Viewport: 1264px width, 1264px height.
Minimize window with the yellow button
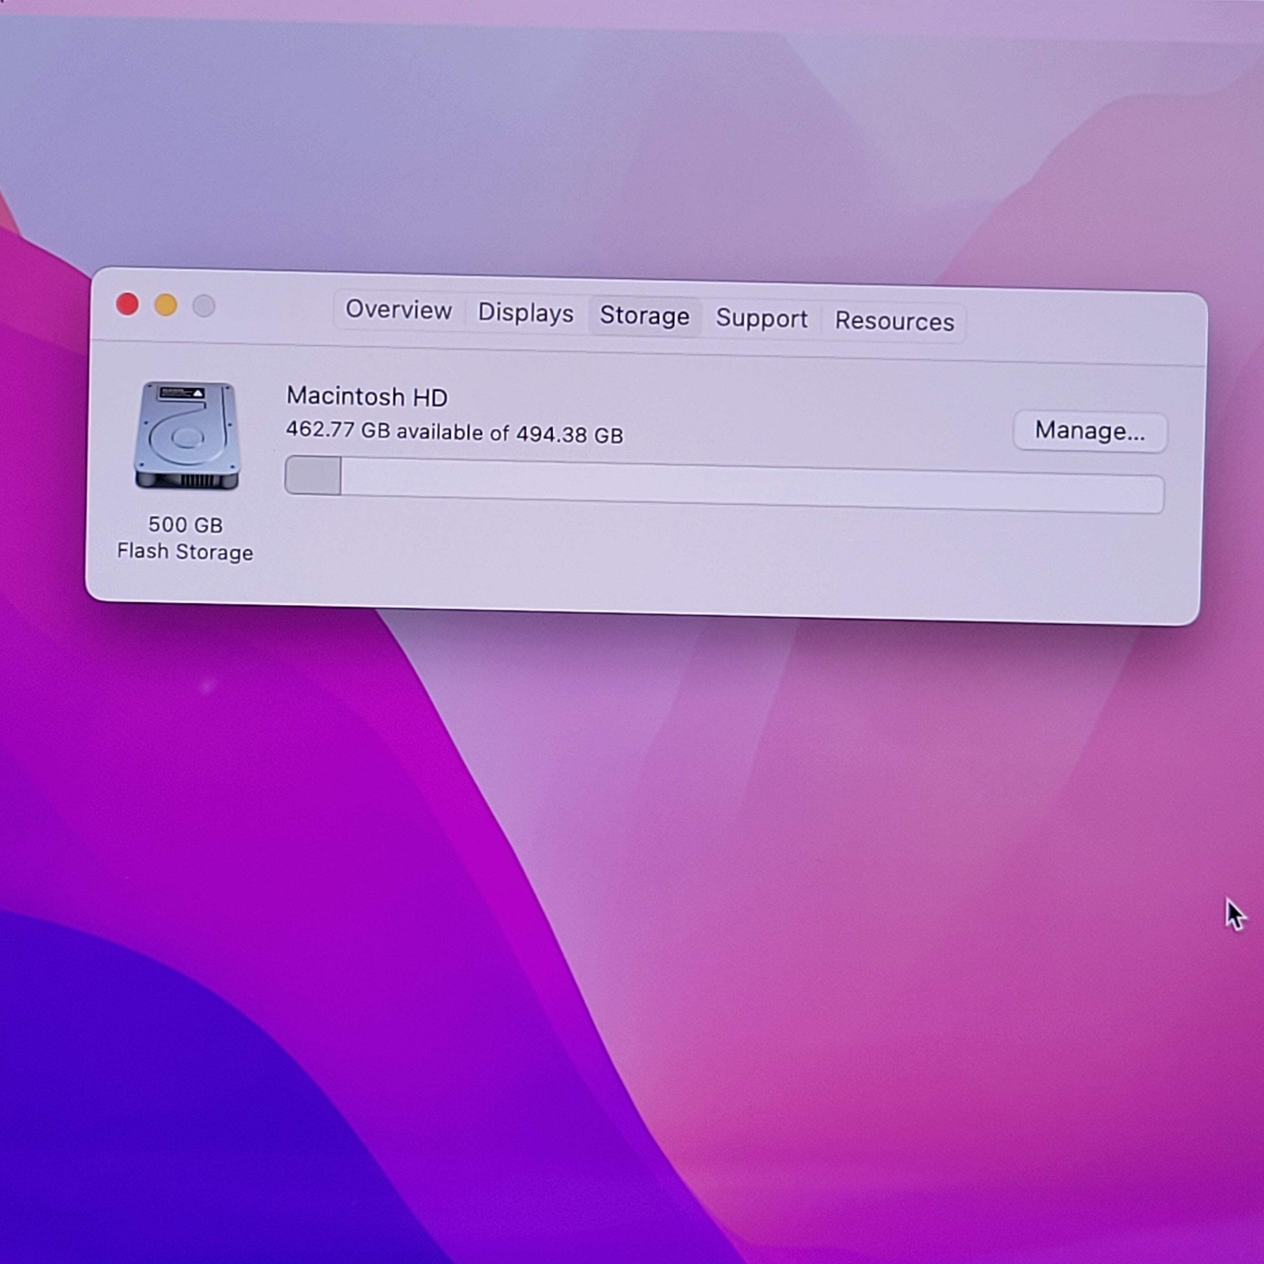pos(166,305)
